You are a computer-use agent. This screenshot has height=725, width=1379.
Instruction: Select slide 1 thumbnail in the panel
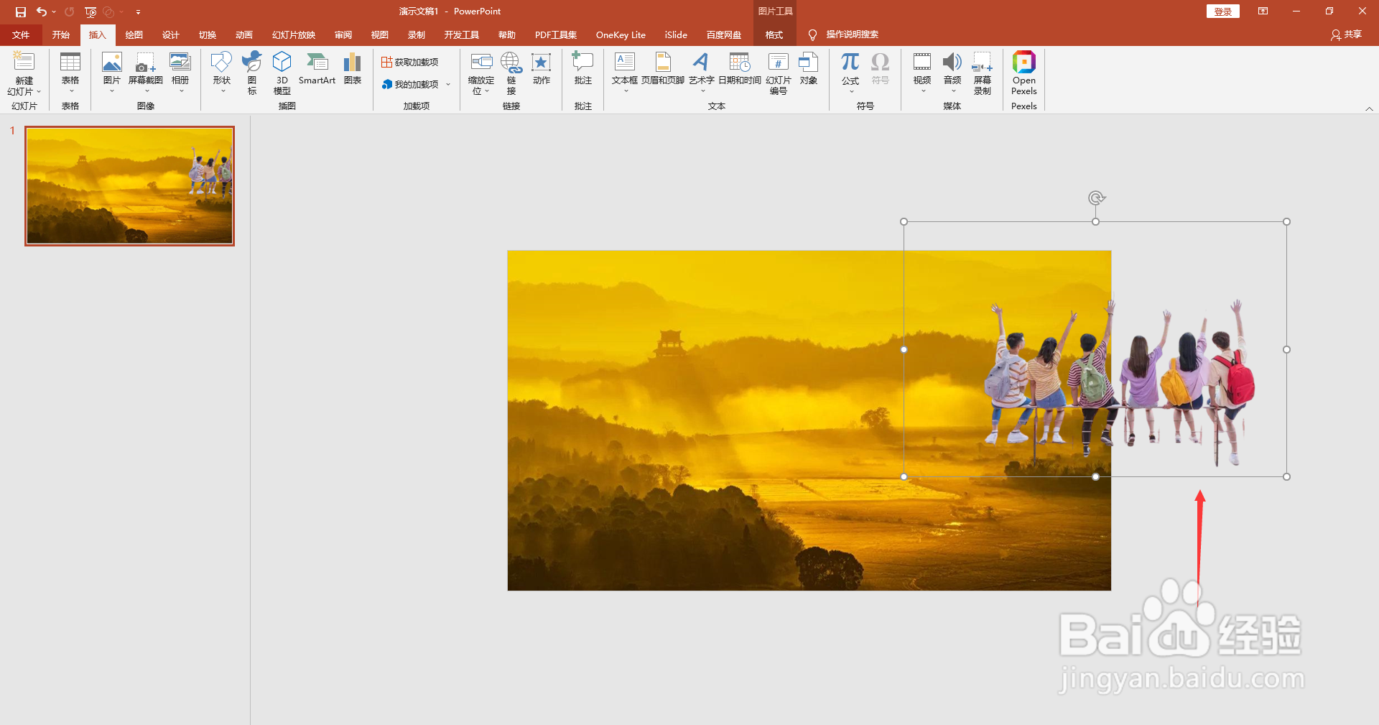(130, 186)
